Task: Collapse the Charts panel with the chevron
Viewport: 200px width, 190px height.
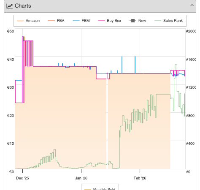Action: 192,5
